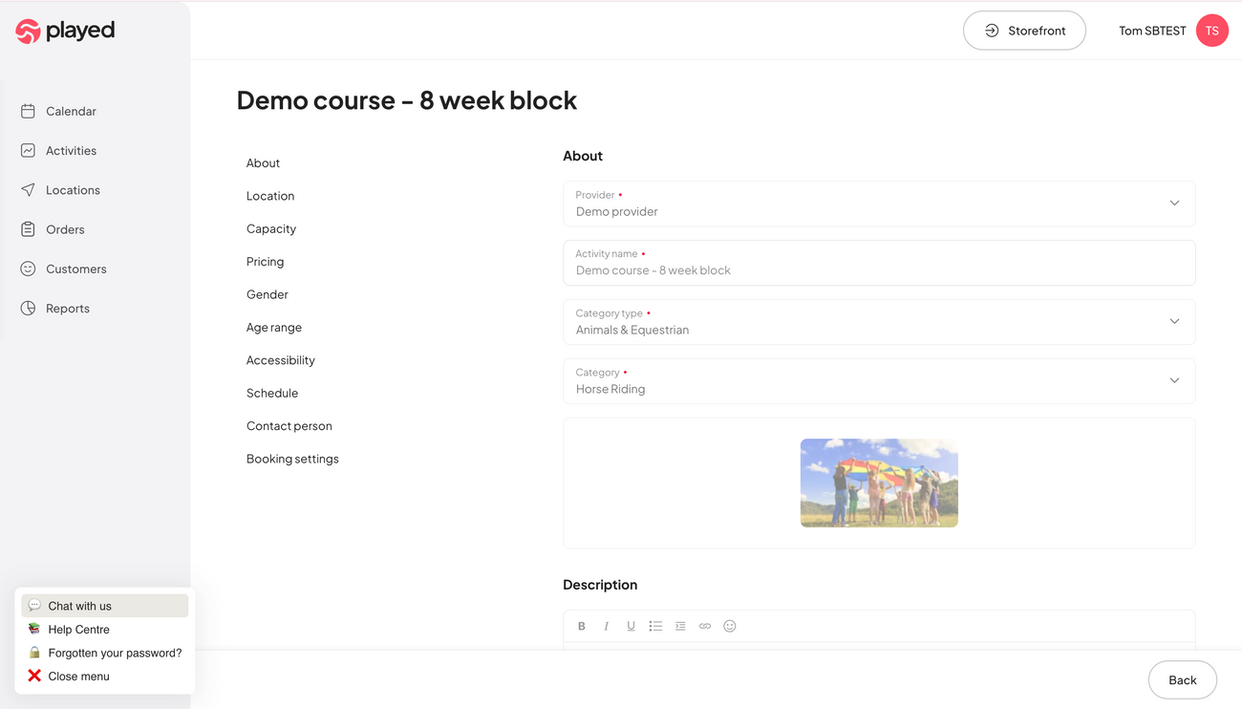
Task: Open the Storefront page
Action: click(x=1024, y=31)
